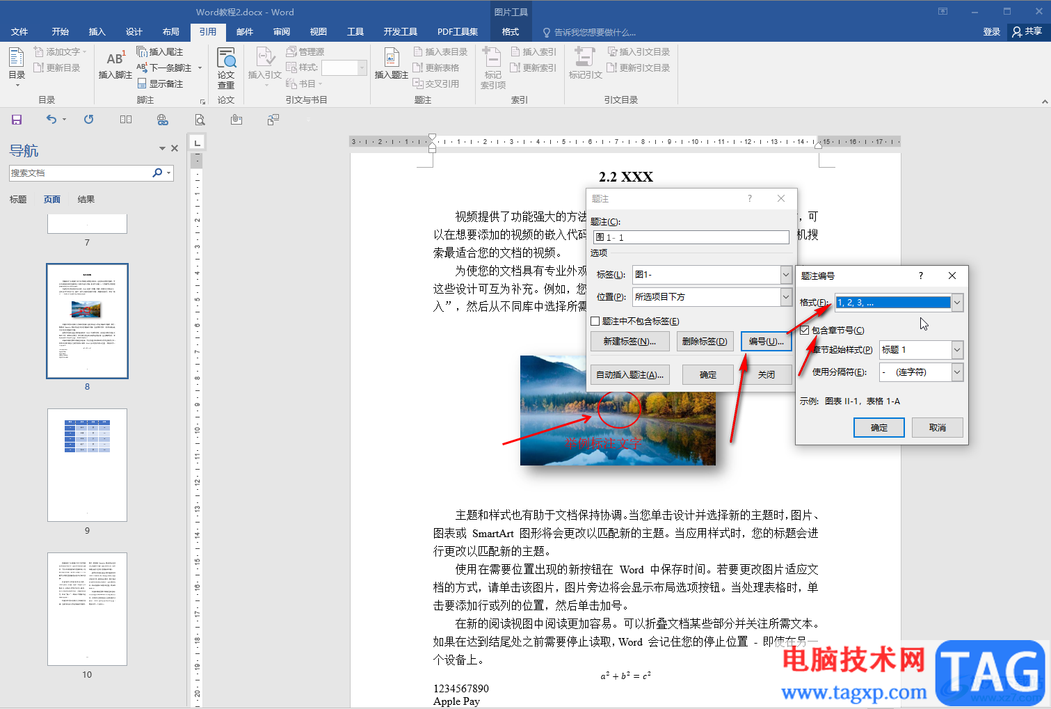The image size is (1051, 709).
Task: Click the 搜索文档 search box
Action: click(x=80, y=173)
